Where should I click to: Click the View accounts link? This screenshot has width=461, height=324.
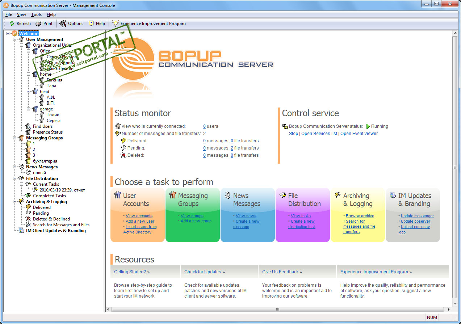tap(139, 216)
